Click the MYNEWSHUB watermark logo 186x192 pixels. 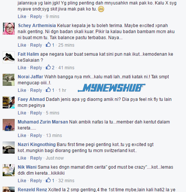click(x=112, y=88)
